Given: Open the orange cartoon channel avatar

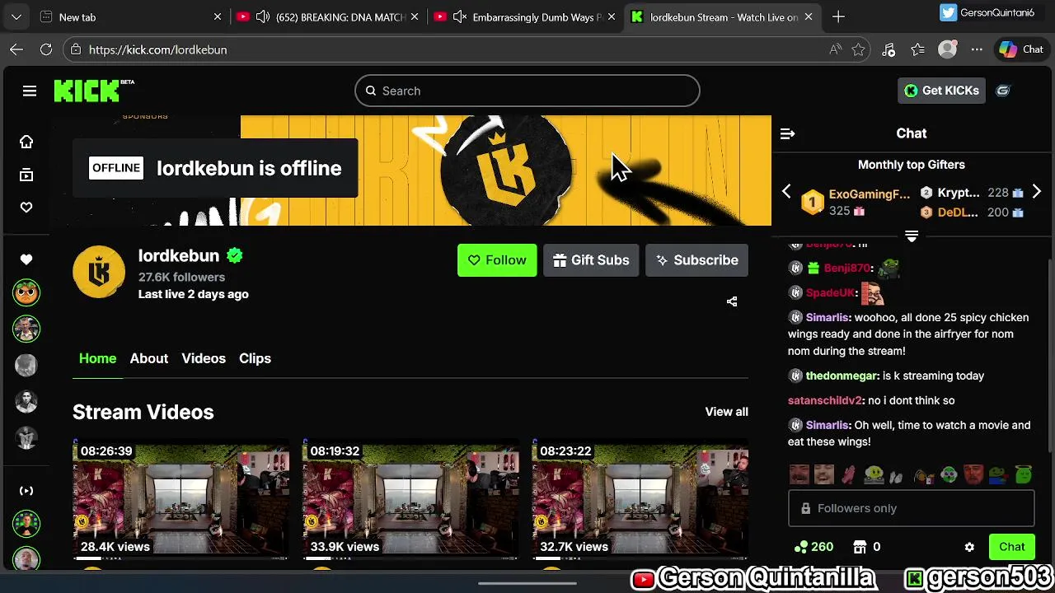Looking at the screenshot, I should [26, 292].
